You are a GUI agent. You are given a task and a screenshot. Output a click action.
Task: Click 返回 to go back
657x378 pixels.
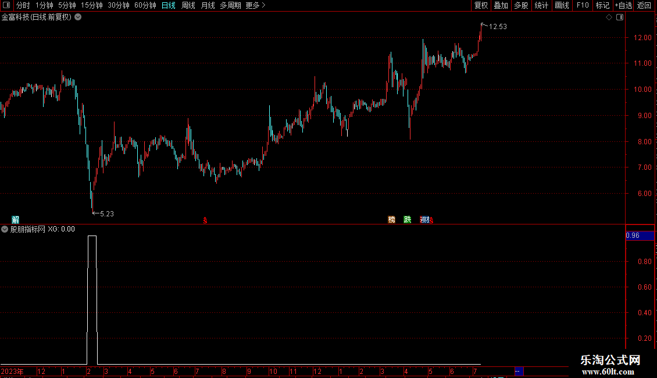[644, 5]
